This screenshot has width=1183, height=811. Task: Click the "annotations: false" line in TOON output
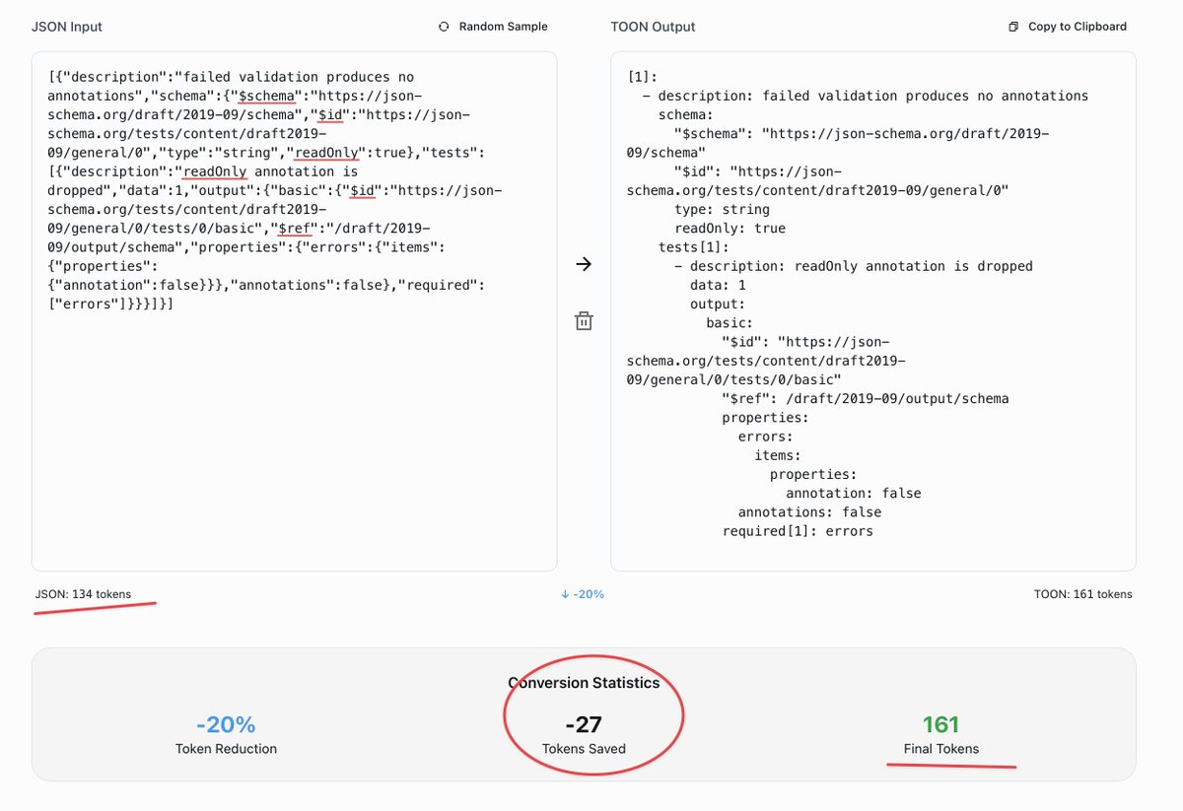click(809, 512)
